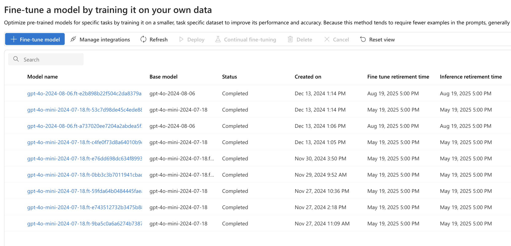Open model gpt-4o-mini-2024-07-18.ft-9ba5c0a6a6274b7387
The height and width of the screenshot is (246, 511).
(x=85, y=224)
